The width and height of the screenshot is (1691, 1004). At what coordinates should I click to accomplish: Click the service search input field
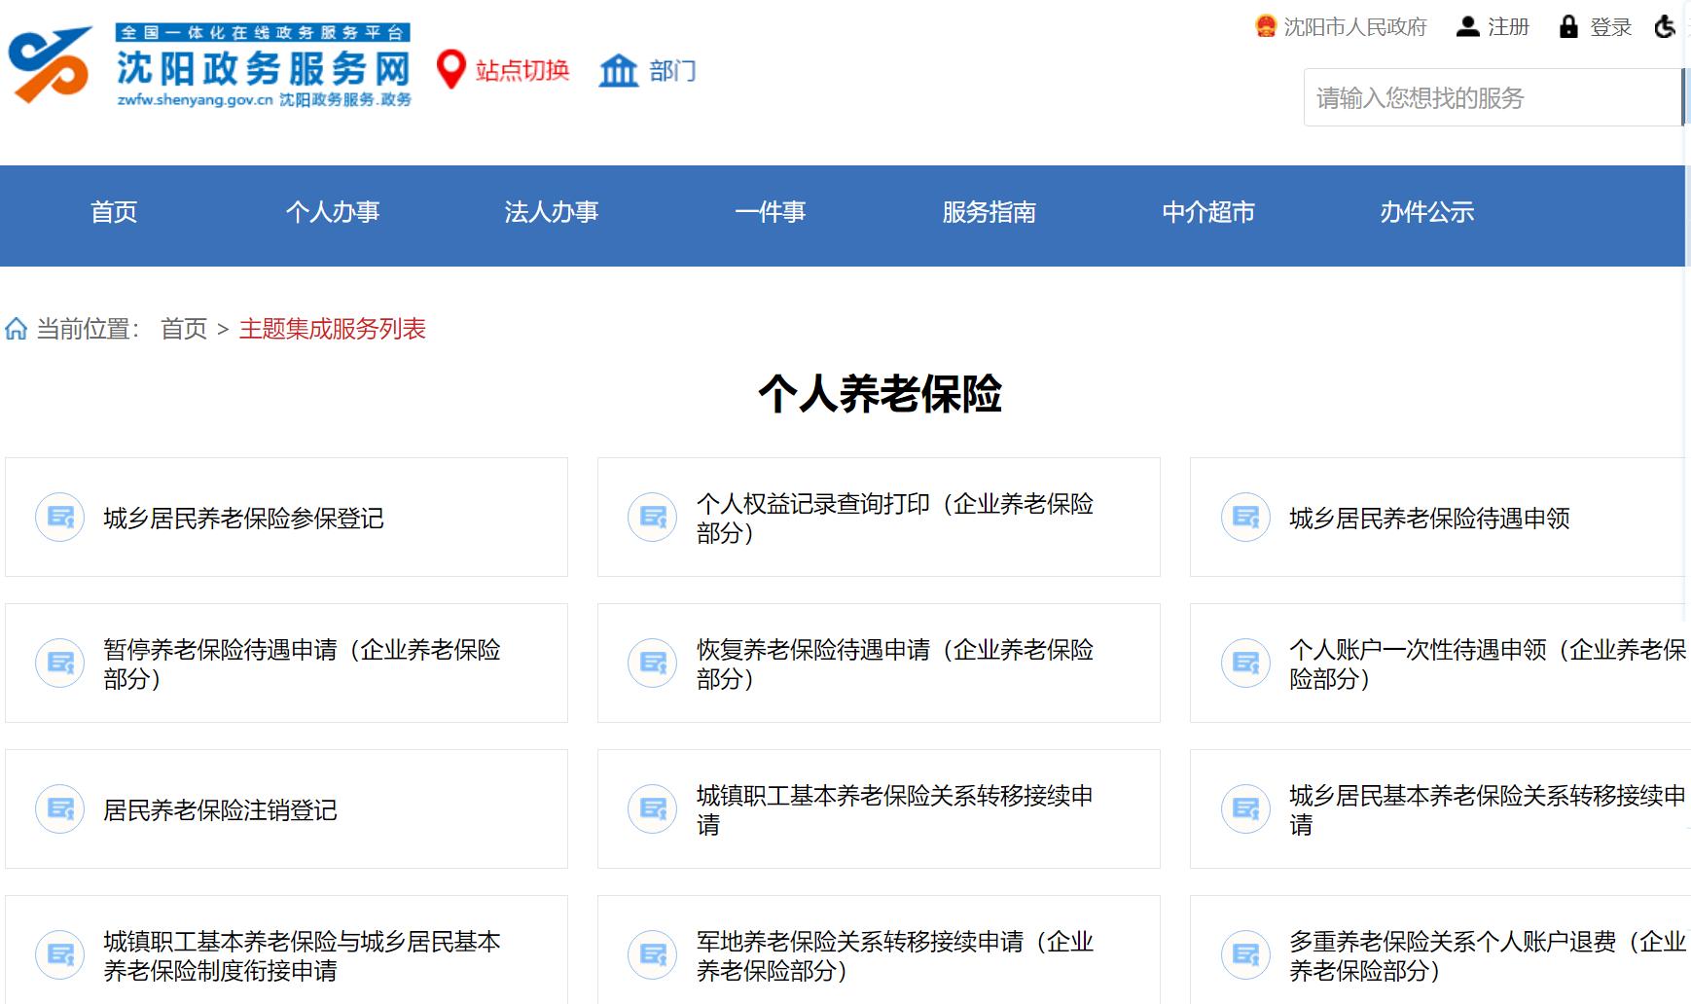coord(1489,97)
